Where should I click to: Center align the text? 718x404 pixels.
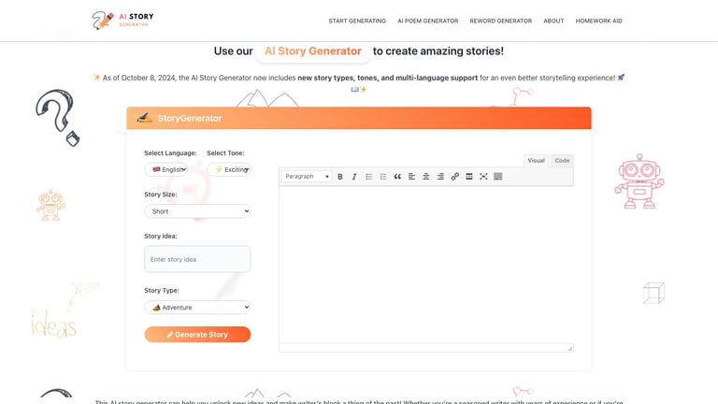point(426,177)
